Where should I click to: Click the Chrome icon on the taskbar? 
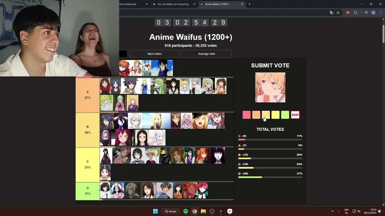click(195, 211)
